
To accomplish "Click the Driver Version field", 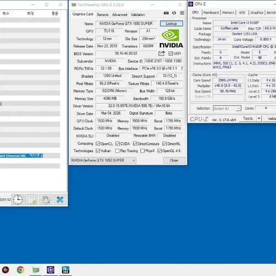I will (139, 106).
